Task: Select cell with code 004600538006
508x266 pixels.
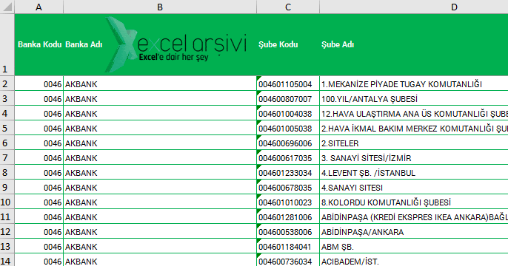Action: click(x=288, y=232)
